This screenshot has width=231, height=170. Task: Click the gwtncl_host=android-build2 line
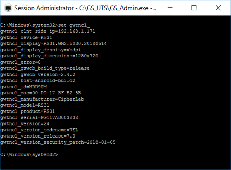(x=38, y=81)
